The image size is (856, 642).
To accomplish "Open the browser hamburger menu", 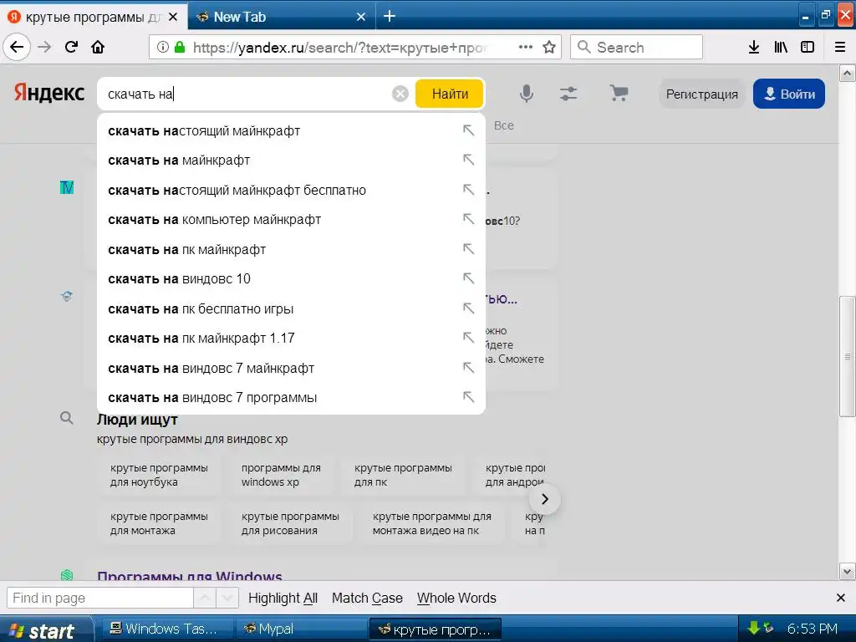I will (x=840, y=47).
